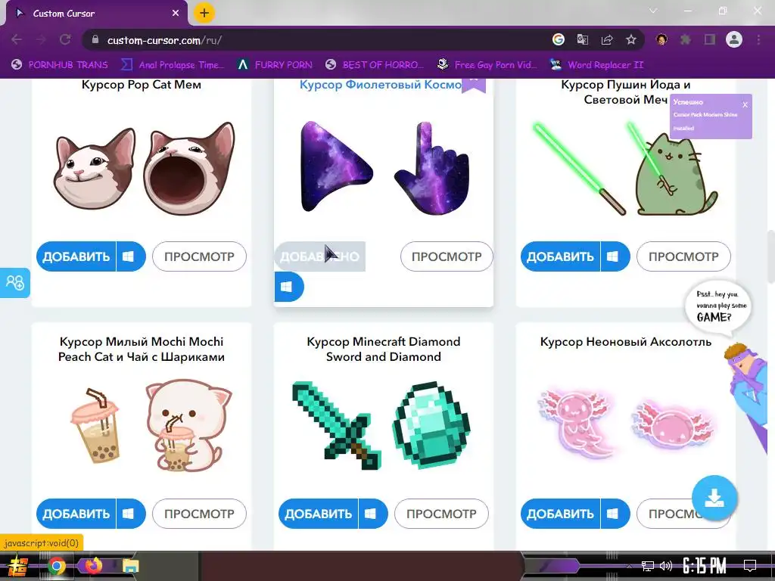
Task: Open the Purple Cosmos cursor title link
Action: coord(381,85)
